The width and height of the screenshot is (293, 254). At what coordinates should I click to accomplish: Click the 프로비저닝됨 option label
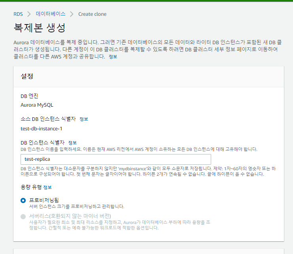pos(44,200)
